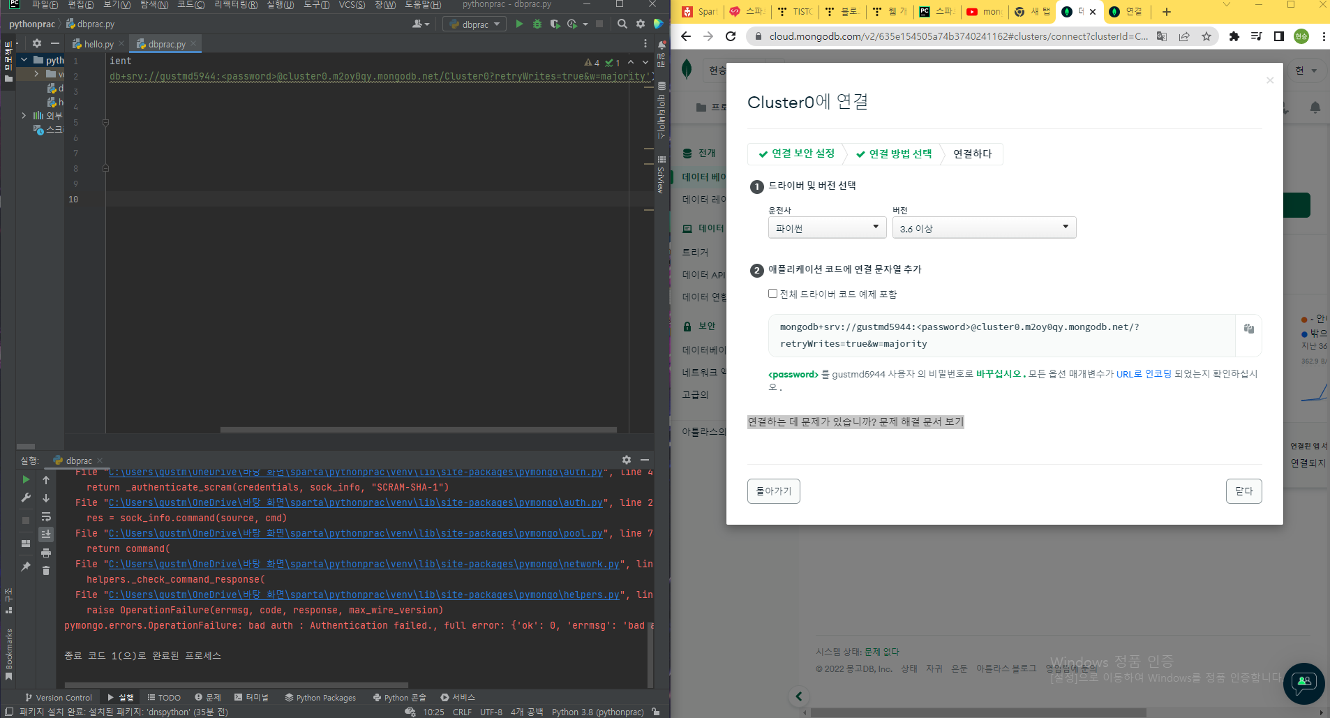Hide the Project tool window with minus icon

(55, 43)
